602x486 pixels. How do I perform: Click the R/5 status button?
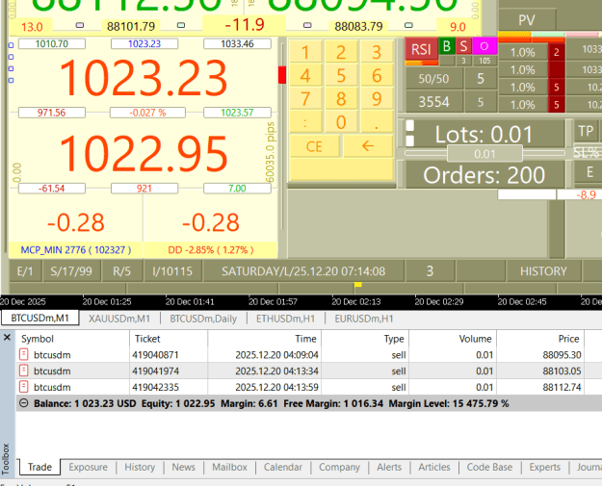coord(121,271)
